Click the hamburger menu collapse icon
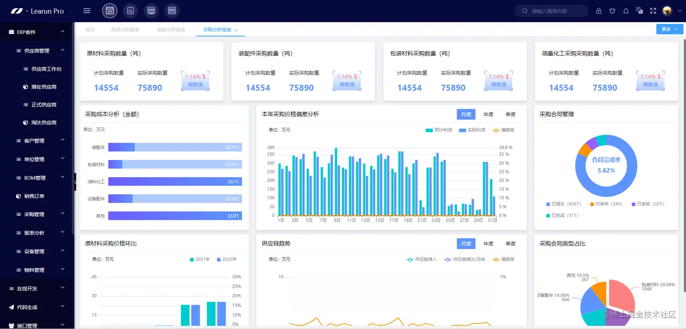This screenshot has height=329, width=686. [x=87, y=11]
